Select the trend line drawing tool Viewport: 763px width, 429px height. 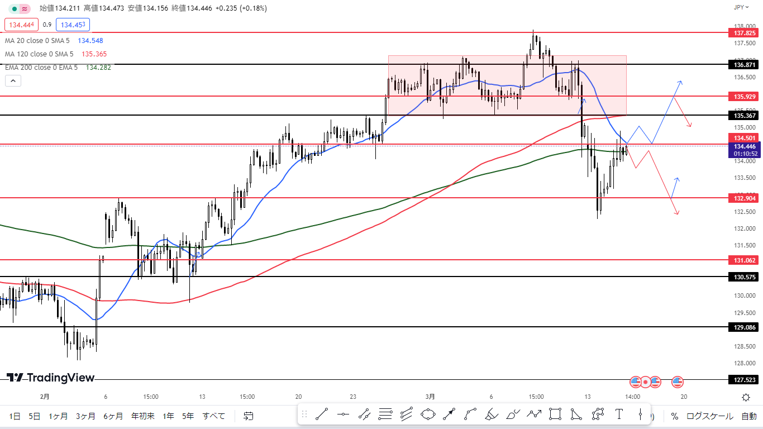tap(322, 414)
